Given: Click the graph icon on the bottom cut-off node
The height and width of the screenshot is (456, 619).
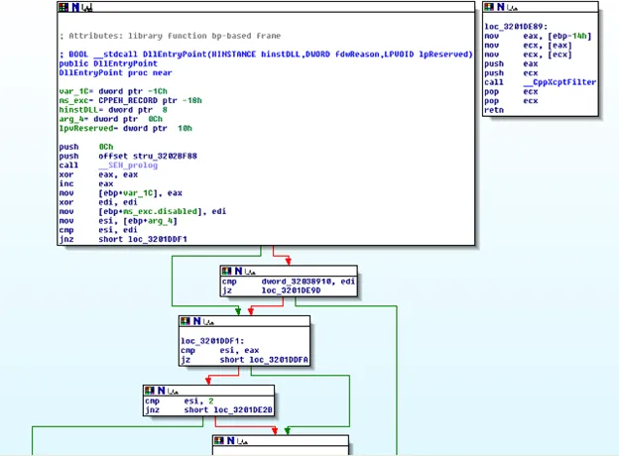Looking at the screenshot, I should pyautogui.click(x=242, y=441).
